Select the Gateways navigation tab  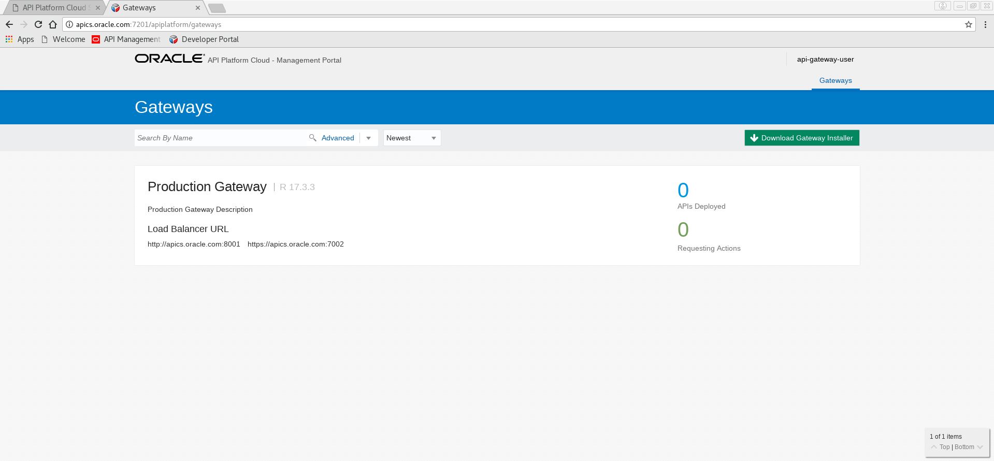(835, 80)
